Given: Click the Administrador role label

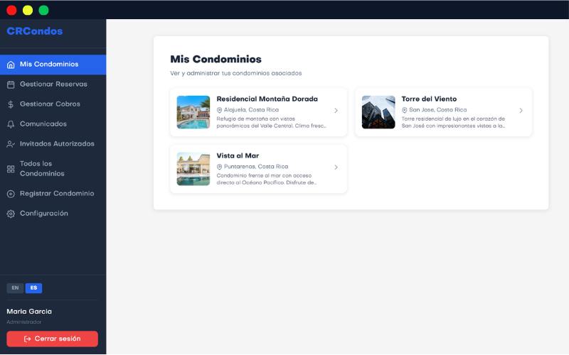Looking at the screenshot, I should click(24, 322).
